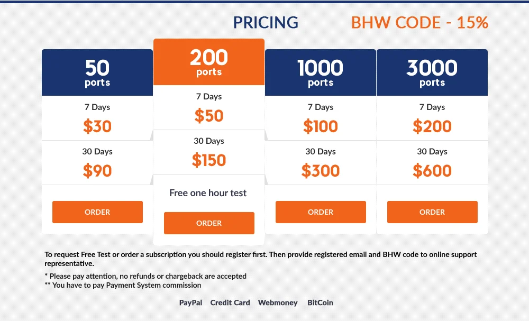Select the $90 thirty-day price
529x321 pixels.
pyautogui.click(x=97, y=171)
